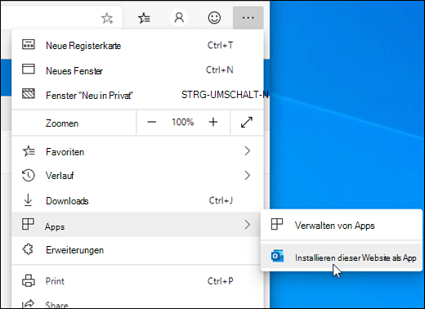Expand the Verlauf submenu chevron
This screenshot has height=309, width=425.
[247, 176]
